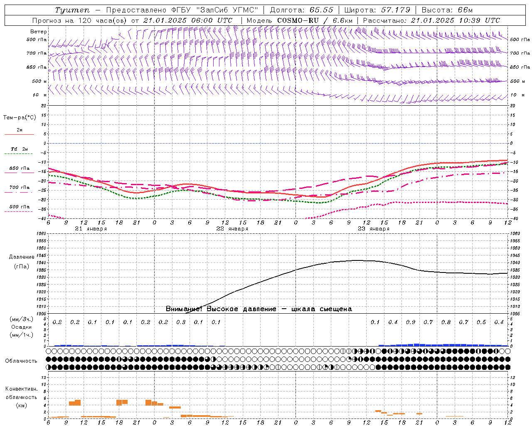Click the "(мм/1ч.)" precipitation unit label
This screenshot has width=532, height=426.
pyautogui.click(x=21, y=335)
